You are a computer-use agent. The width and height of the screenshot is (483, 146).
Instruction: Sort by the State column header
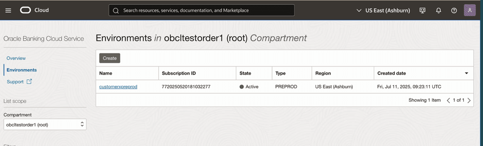coord(245,73)
